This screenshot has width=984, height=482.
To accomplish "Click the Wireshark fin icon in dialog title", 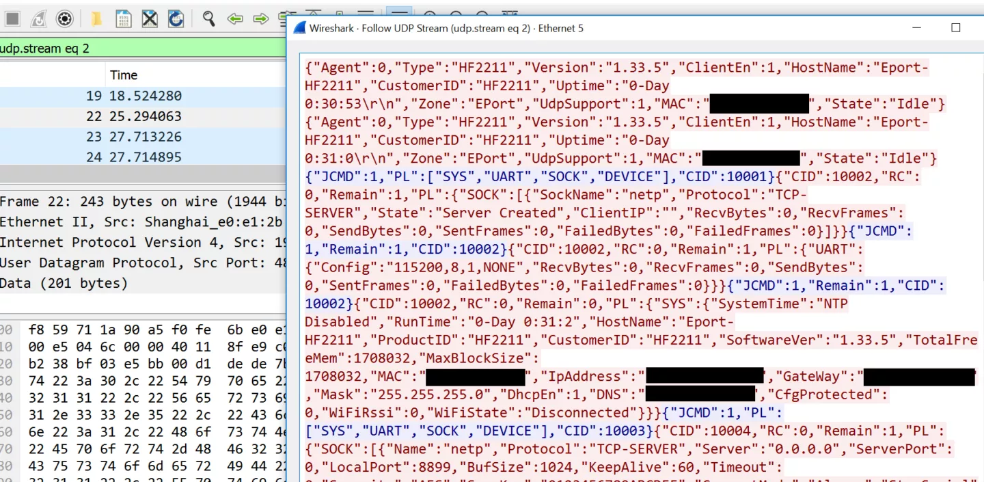I will click(x=299, y=28).
